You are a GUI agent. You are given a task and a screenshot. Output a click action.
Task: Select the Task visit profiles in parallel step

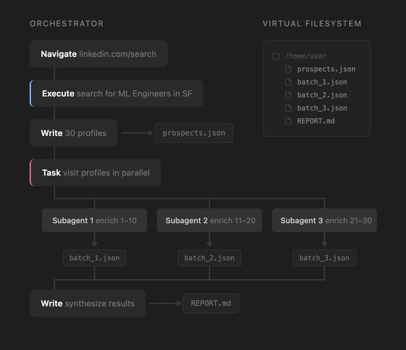[x=95, y=173]
